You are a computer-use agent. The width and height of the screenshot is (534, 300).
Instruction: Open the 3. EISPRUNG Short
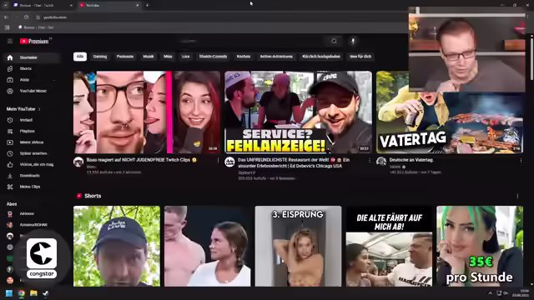(x=299, y=246)
